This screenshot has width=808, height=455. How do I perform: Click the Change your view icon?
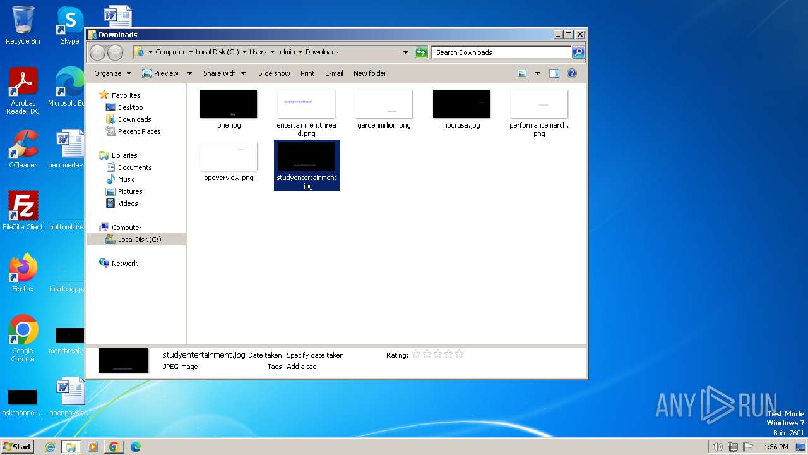click(522, 73)
